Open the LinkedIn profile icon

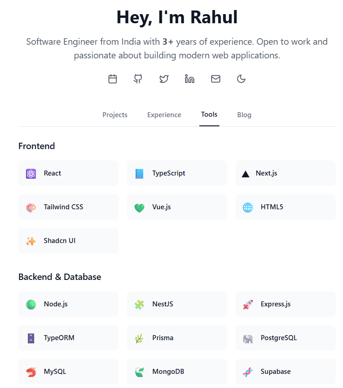190,79
